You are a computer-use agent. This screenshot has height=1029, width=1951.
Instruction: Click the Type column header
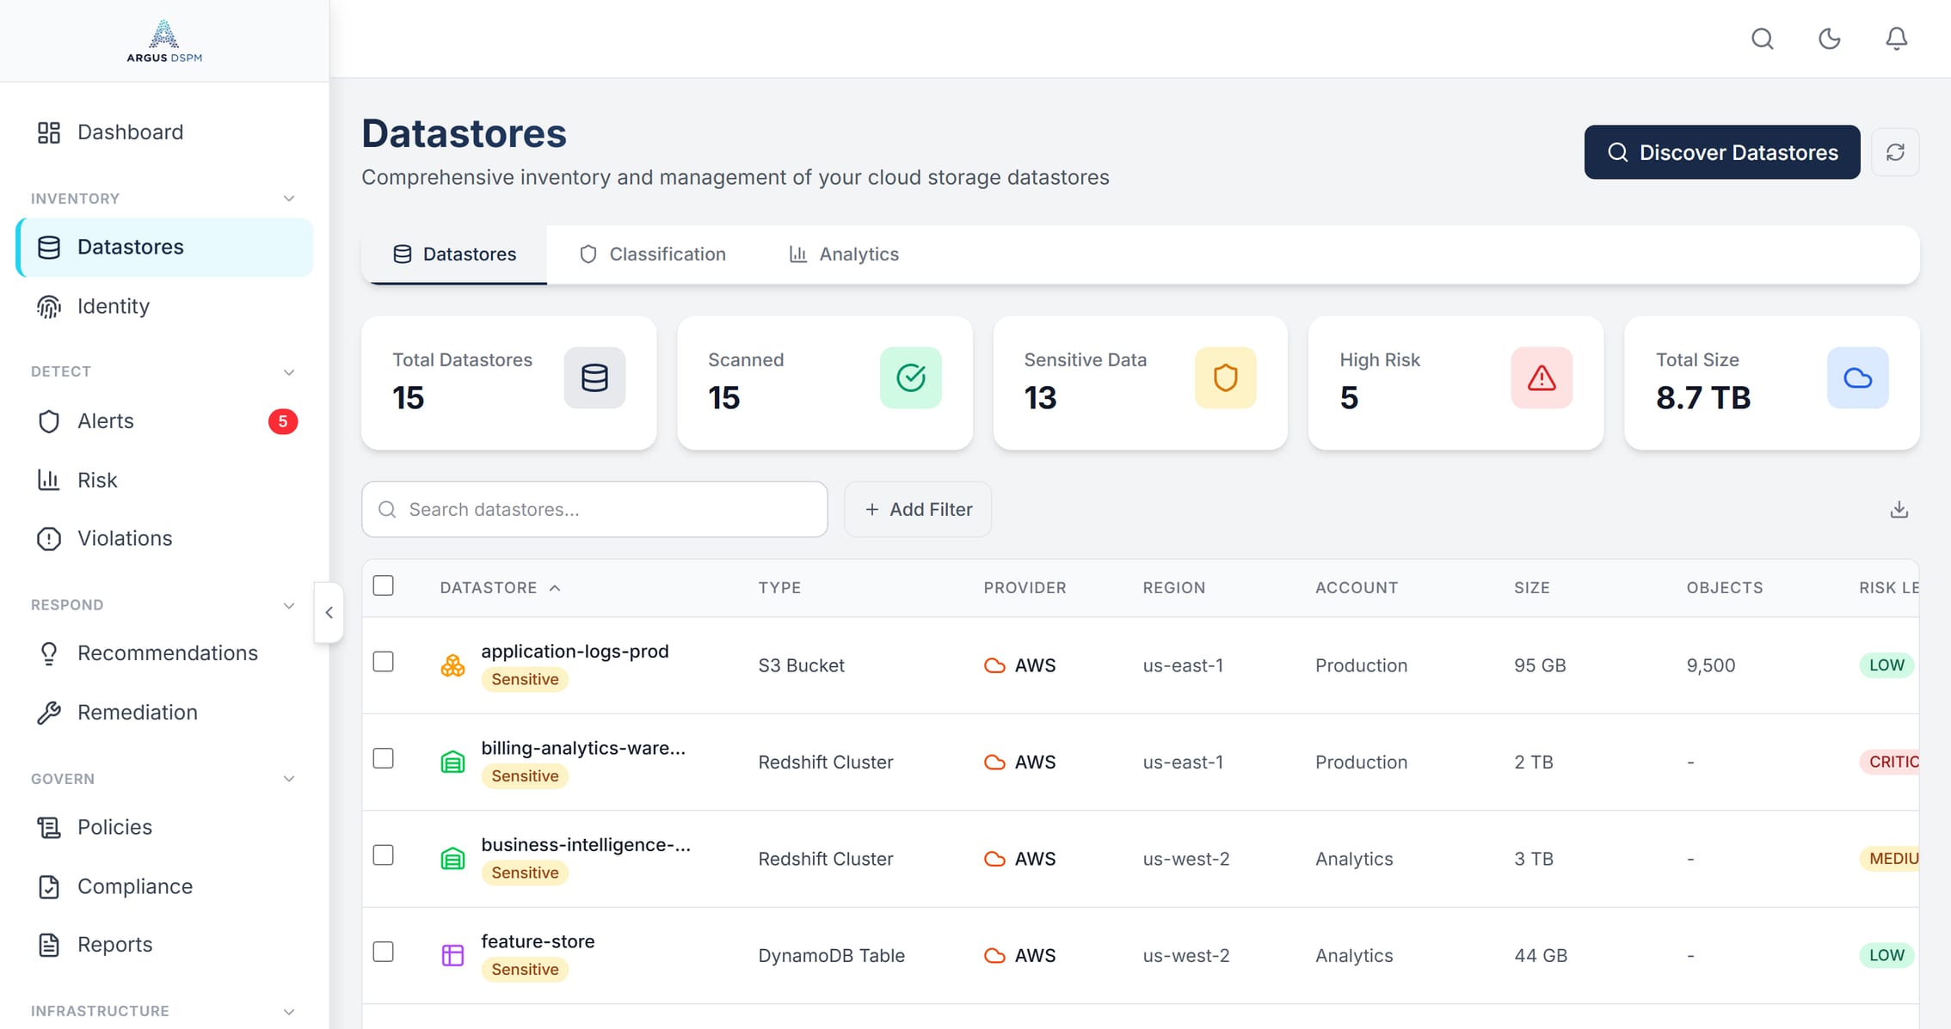779,588
